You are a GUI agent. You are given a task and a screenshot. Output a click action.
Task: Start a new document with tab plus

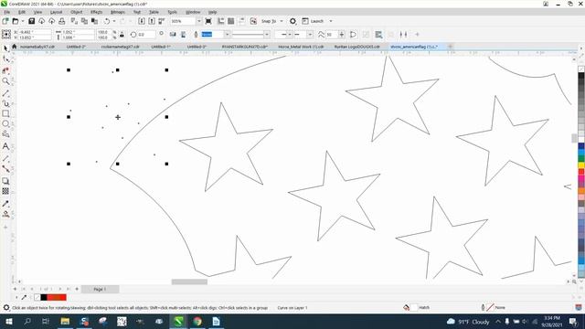450,47
